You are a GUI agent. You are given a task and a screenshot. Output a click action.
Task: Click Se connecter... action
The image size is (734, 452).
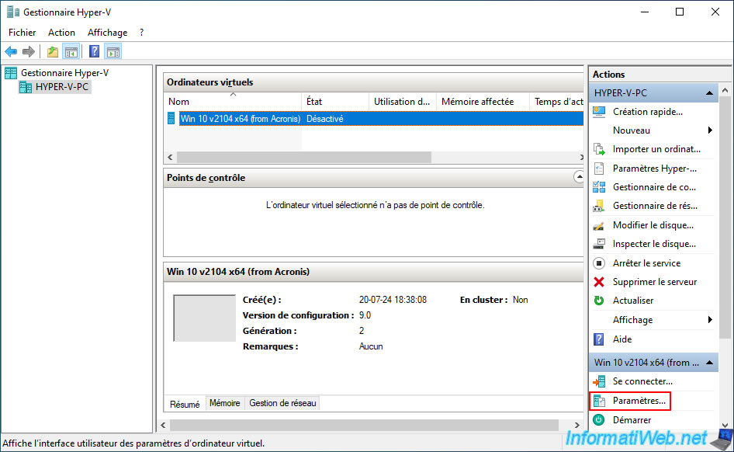point(642,382)
